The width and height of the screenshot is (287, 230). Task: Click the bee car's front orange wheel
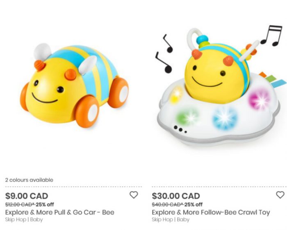click(x=87, y=111)
